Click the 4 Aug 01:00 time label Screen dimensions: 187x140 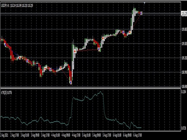pyautogui.click(x=56, y=135)
